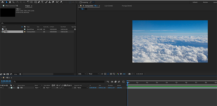Image resolution: width=217 pixels, height=106 pixels.
Task: Open the Third resolution dropdown
Action: (94, 74)
